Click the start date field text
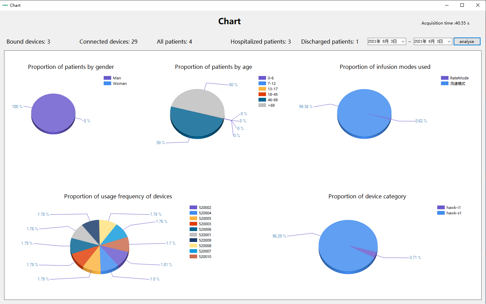This screenshot has width=486, height=304. pos(382,42)
